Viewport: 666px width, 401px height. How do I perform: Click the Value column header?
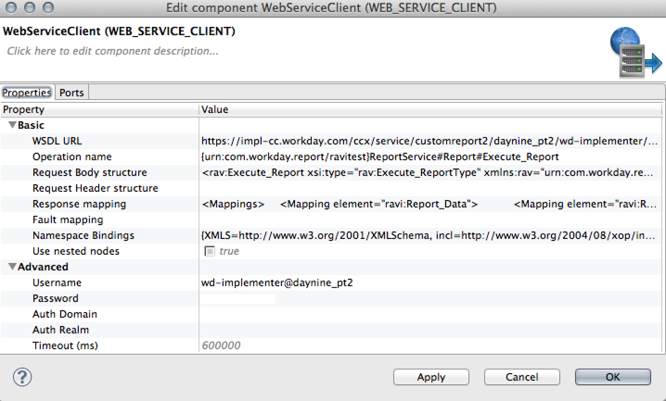point(431,110)
